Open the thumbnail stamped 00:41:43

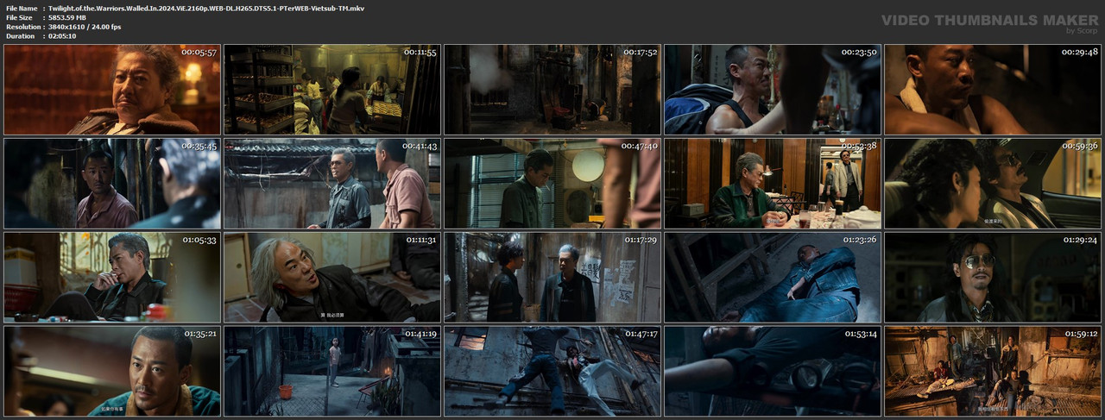pos(332,183)
